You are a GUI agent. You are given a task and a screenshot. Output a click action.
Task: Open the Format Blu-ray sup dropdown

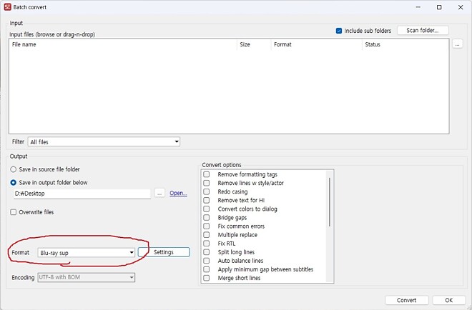point(86,252)
